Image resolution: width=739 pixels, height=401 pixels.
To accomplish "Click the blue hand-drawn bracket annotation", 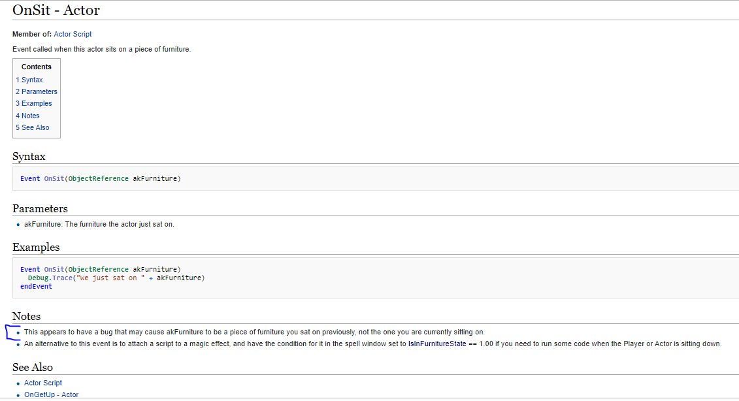I will coord(12,332).
